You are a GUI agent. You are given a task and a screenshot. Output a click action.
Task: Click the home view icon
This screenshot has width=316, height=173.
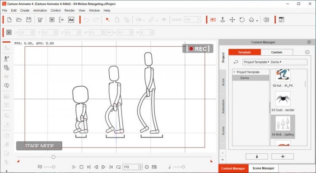(x=251, y=20)
